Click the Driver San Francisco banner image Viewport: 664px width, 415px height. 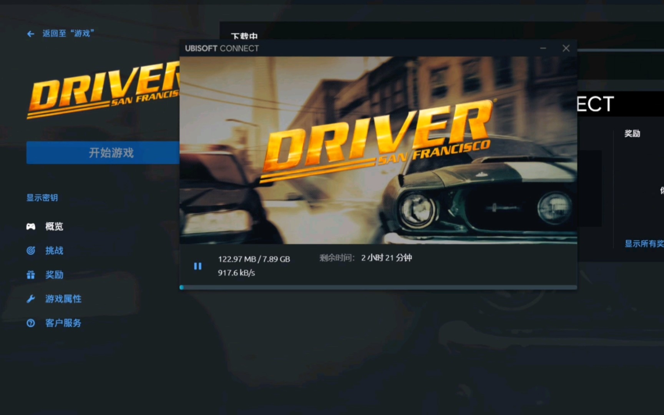(x=378, y=150)
